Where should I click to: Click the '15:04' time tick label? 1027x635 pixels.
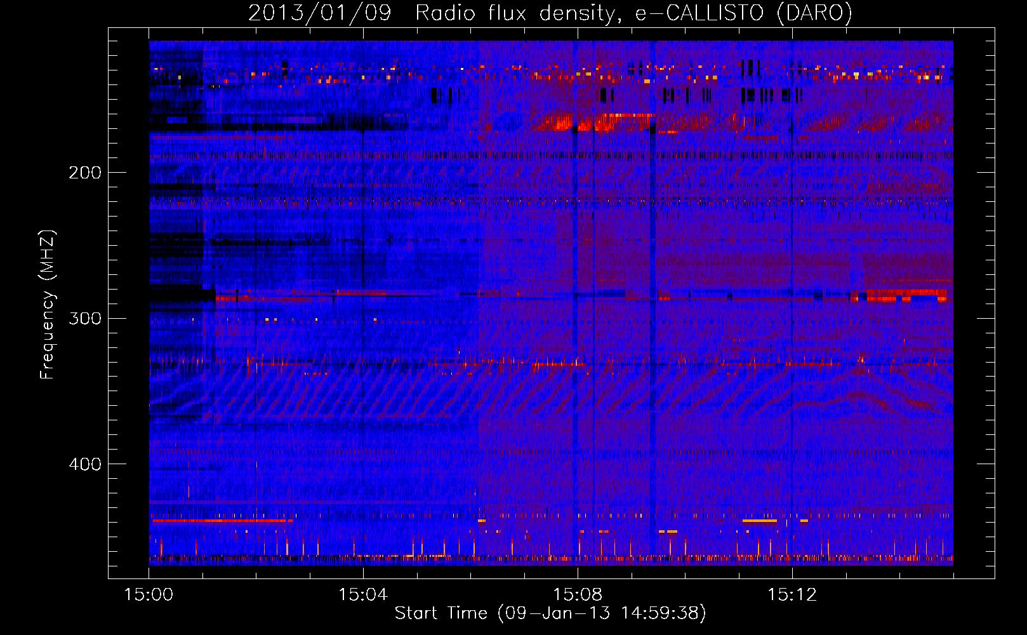(x=363, y=595)
